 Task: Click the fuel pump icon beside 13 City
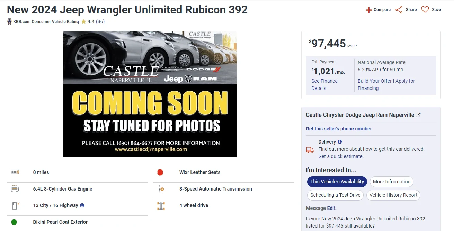(x=15, y=206)
